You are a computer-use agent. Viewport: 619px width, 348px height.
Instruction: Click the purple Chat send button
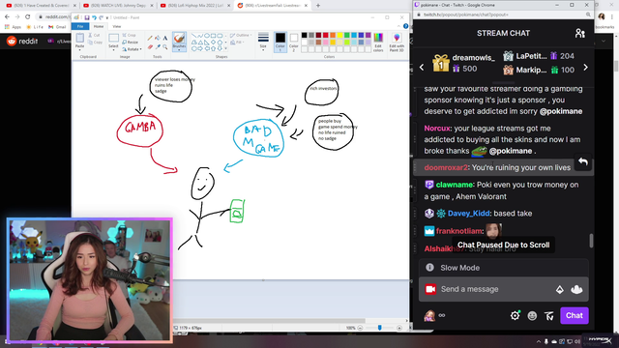click(574, 316)
